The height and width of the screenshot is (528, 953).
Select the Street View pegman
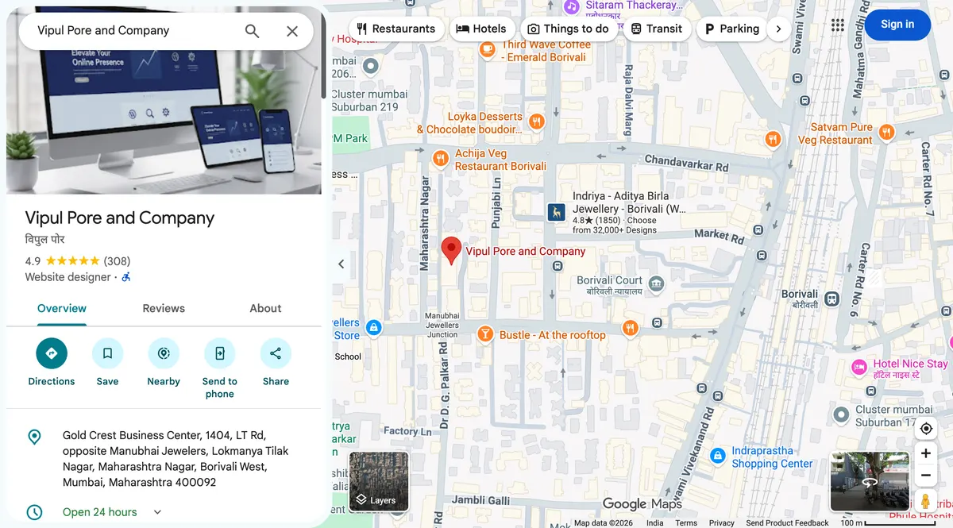click(926, 501)
